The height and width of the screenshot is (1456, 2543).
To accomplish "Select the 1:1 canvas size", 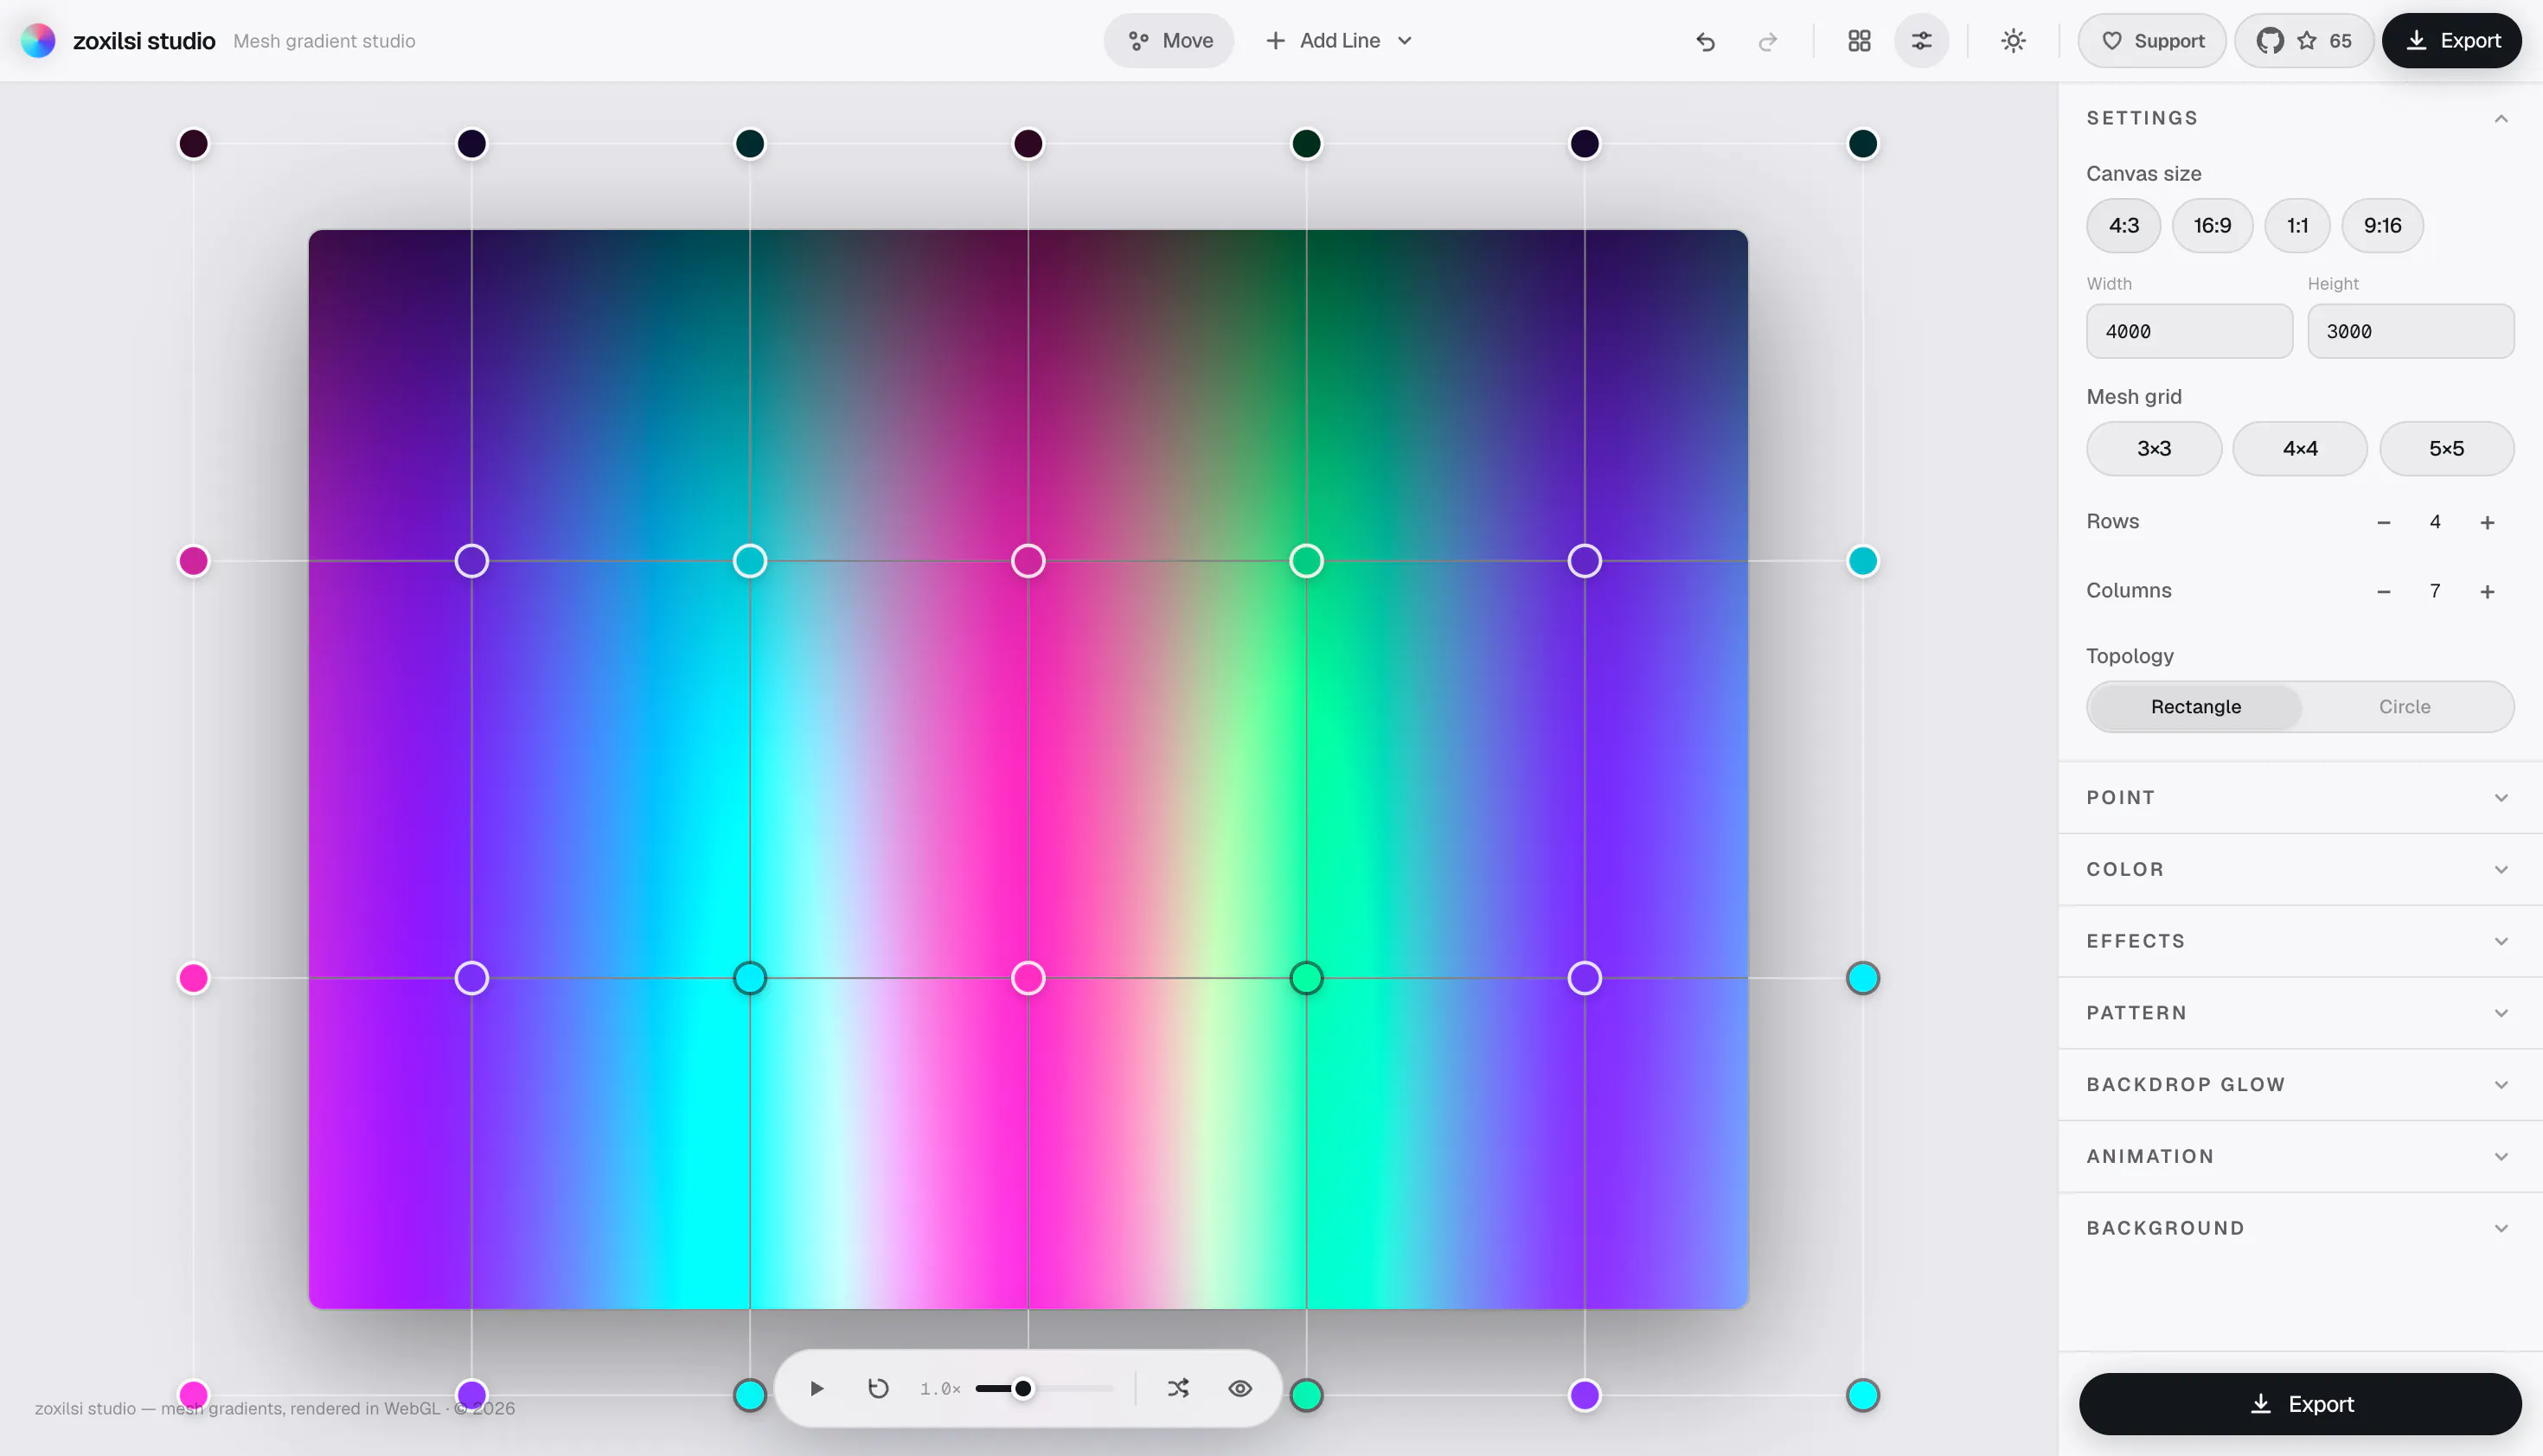I will coord(2296,226).
